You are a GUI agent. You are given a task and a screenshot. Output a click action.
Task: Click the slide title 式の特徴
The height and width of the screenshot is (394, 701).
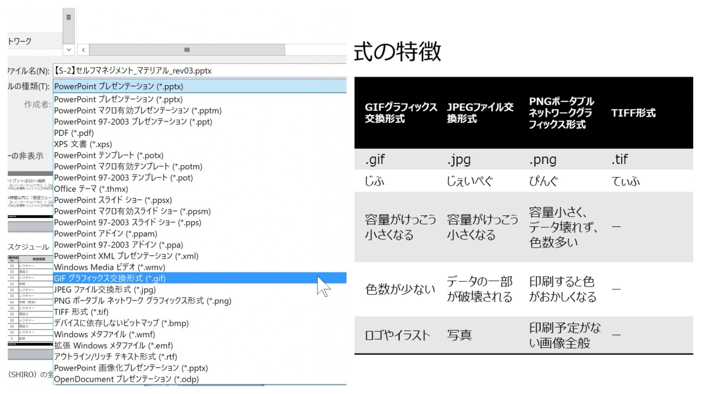point(398,51)
